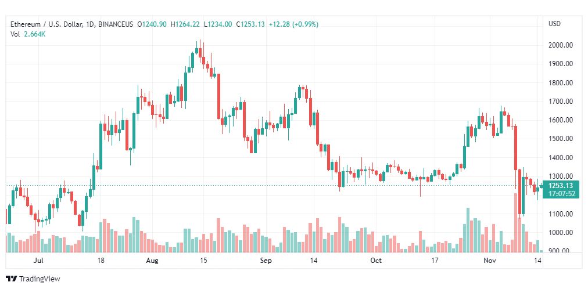The image size is (588, 289).
Task: Click the 2000.00 price level on axis
Action: pyautogui.click(x=560, y=45)
